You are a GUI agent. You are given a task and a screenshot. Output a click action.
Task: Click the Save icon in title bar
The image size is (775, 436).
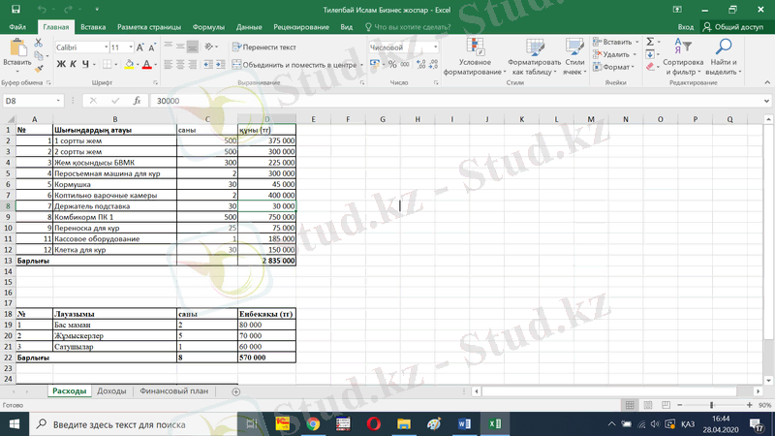[x=15, y=10]
